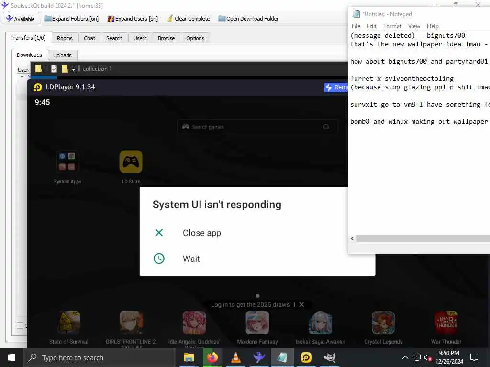Click the 'furret x sylveontheoctoling' line in Notepad

point(402,79)
